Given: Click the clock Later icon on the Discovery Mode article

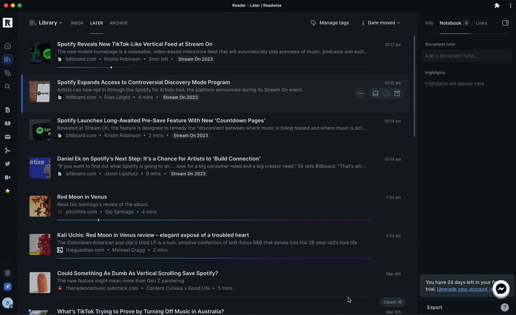Looking at the screenshot, I should (x=386, y=93).
